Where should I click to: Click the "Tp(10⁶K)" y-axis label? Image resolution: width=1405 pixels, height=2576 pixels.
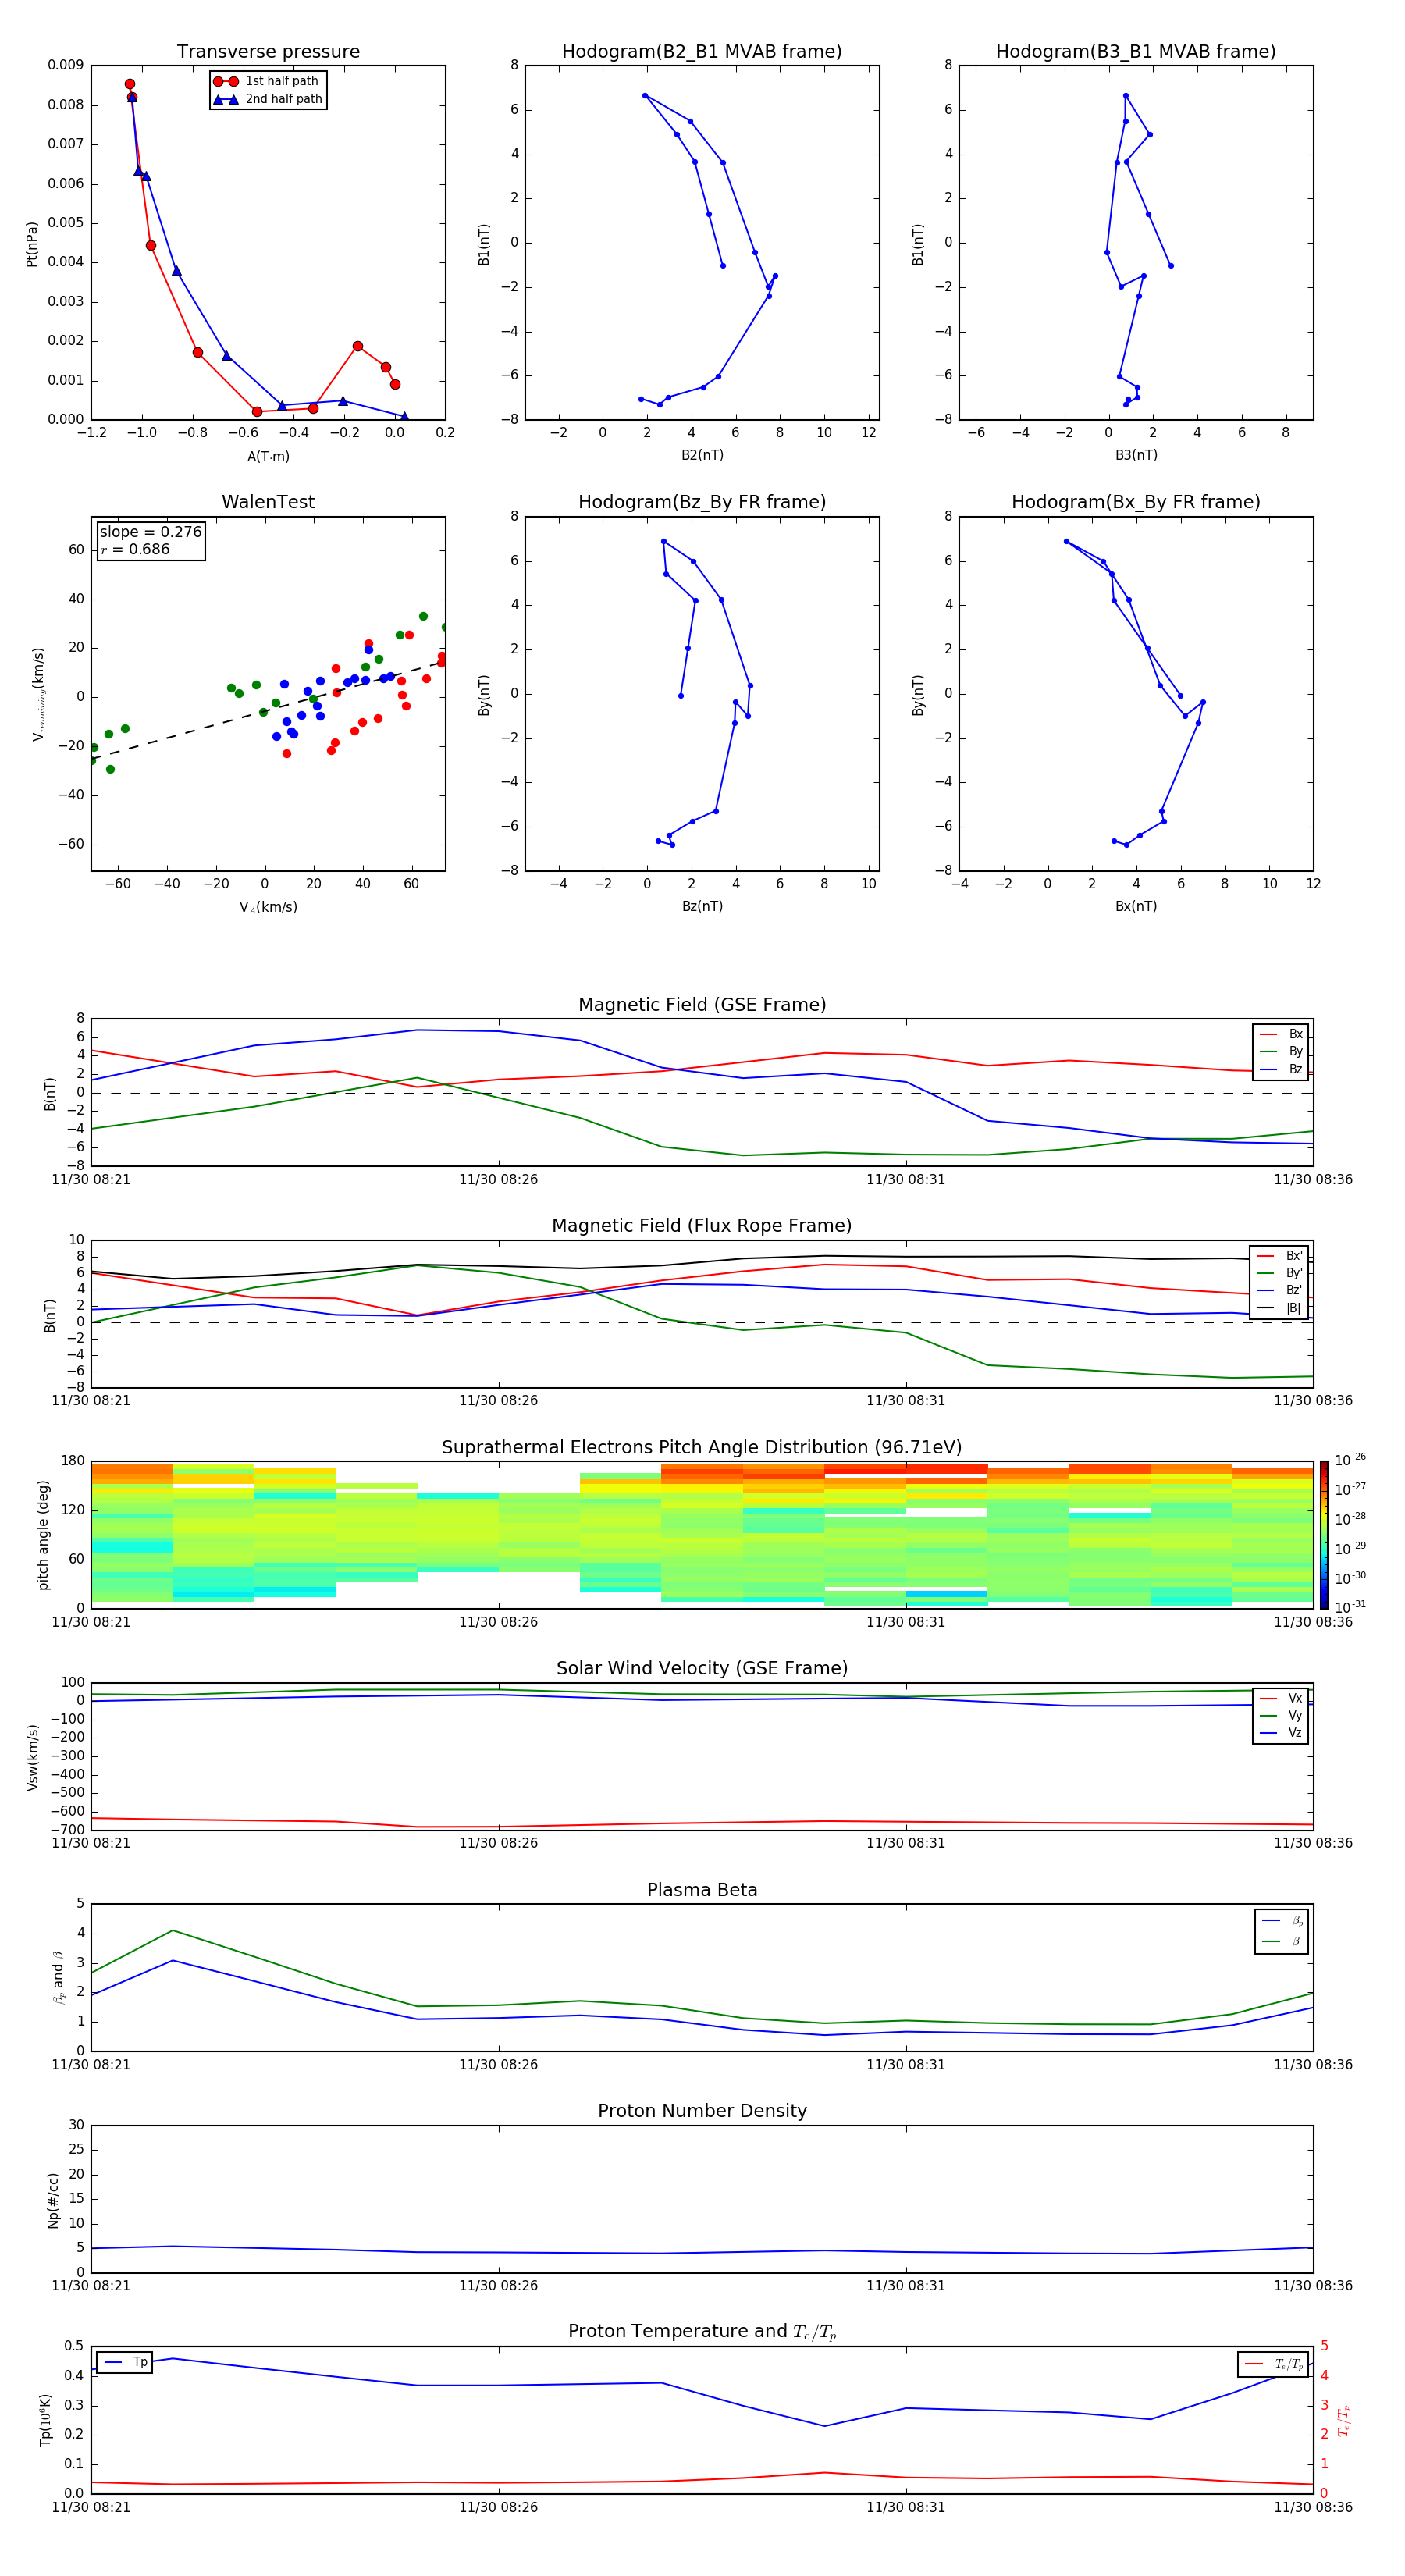(45, 2420)
